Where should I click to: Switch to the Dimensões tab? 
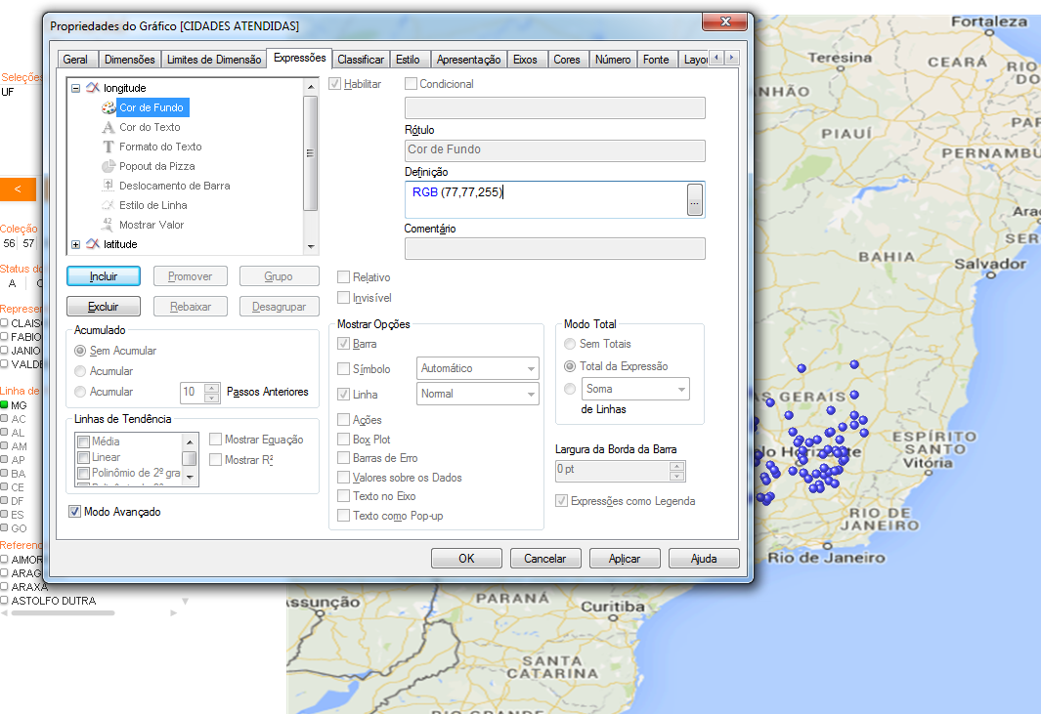(x=129, y=60)
